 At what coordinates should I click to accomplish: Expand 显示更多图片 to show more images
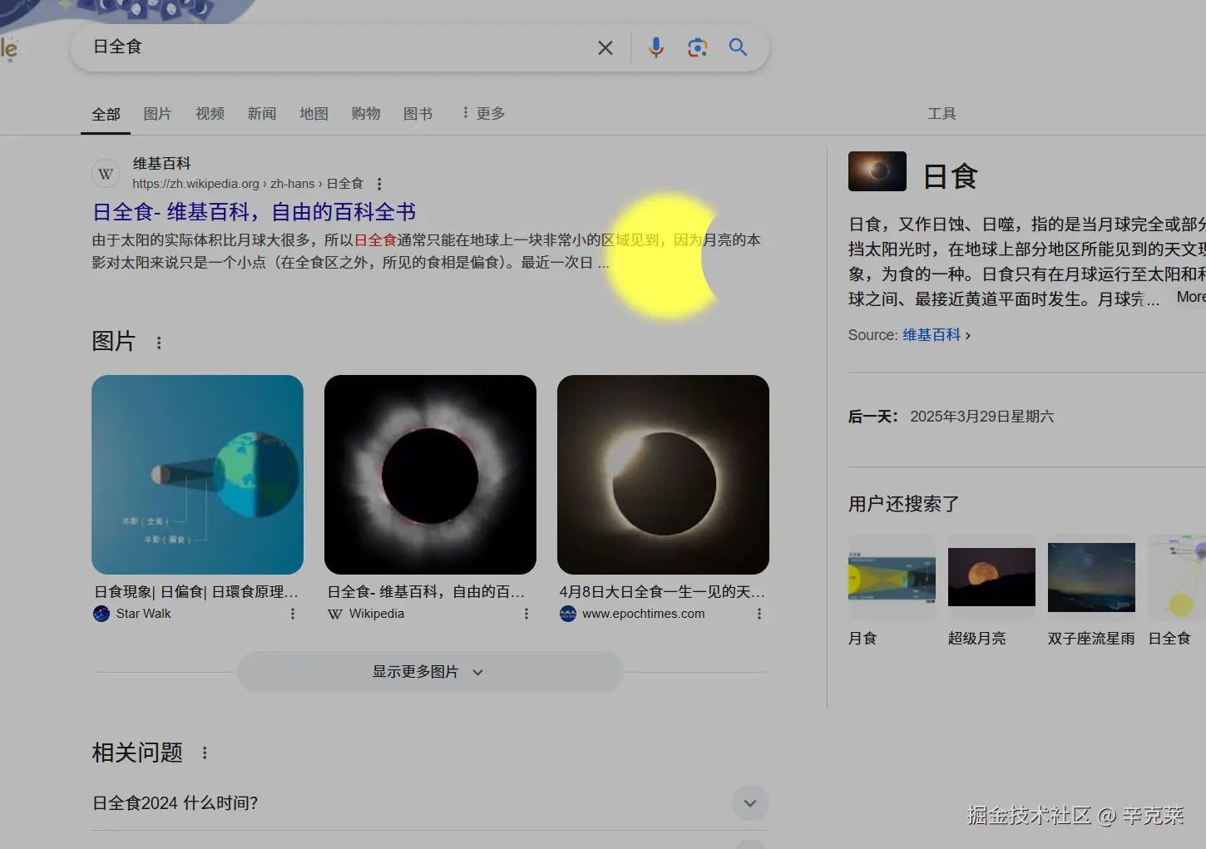428,672
